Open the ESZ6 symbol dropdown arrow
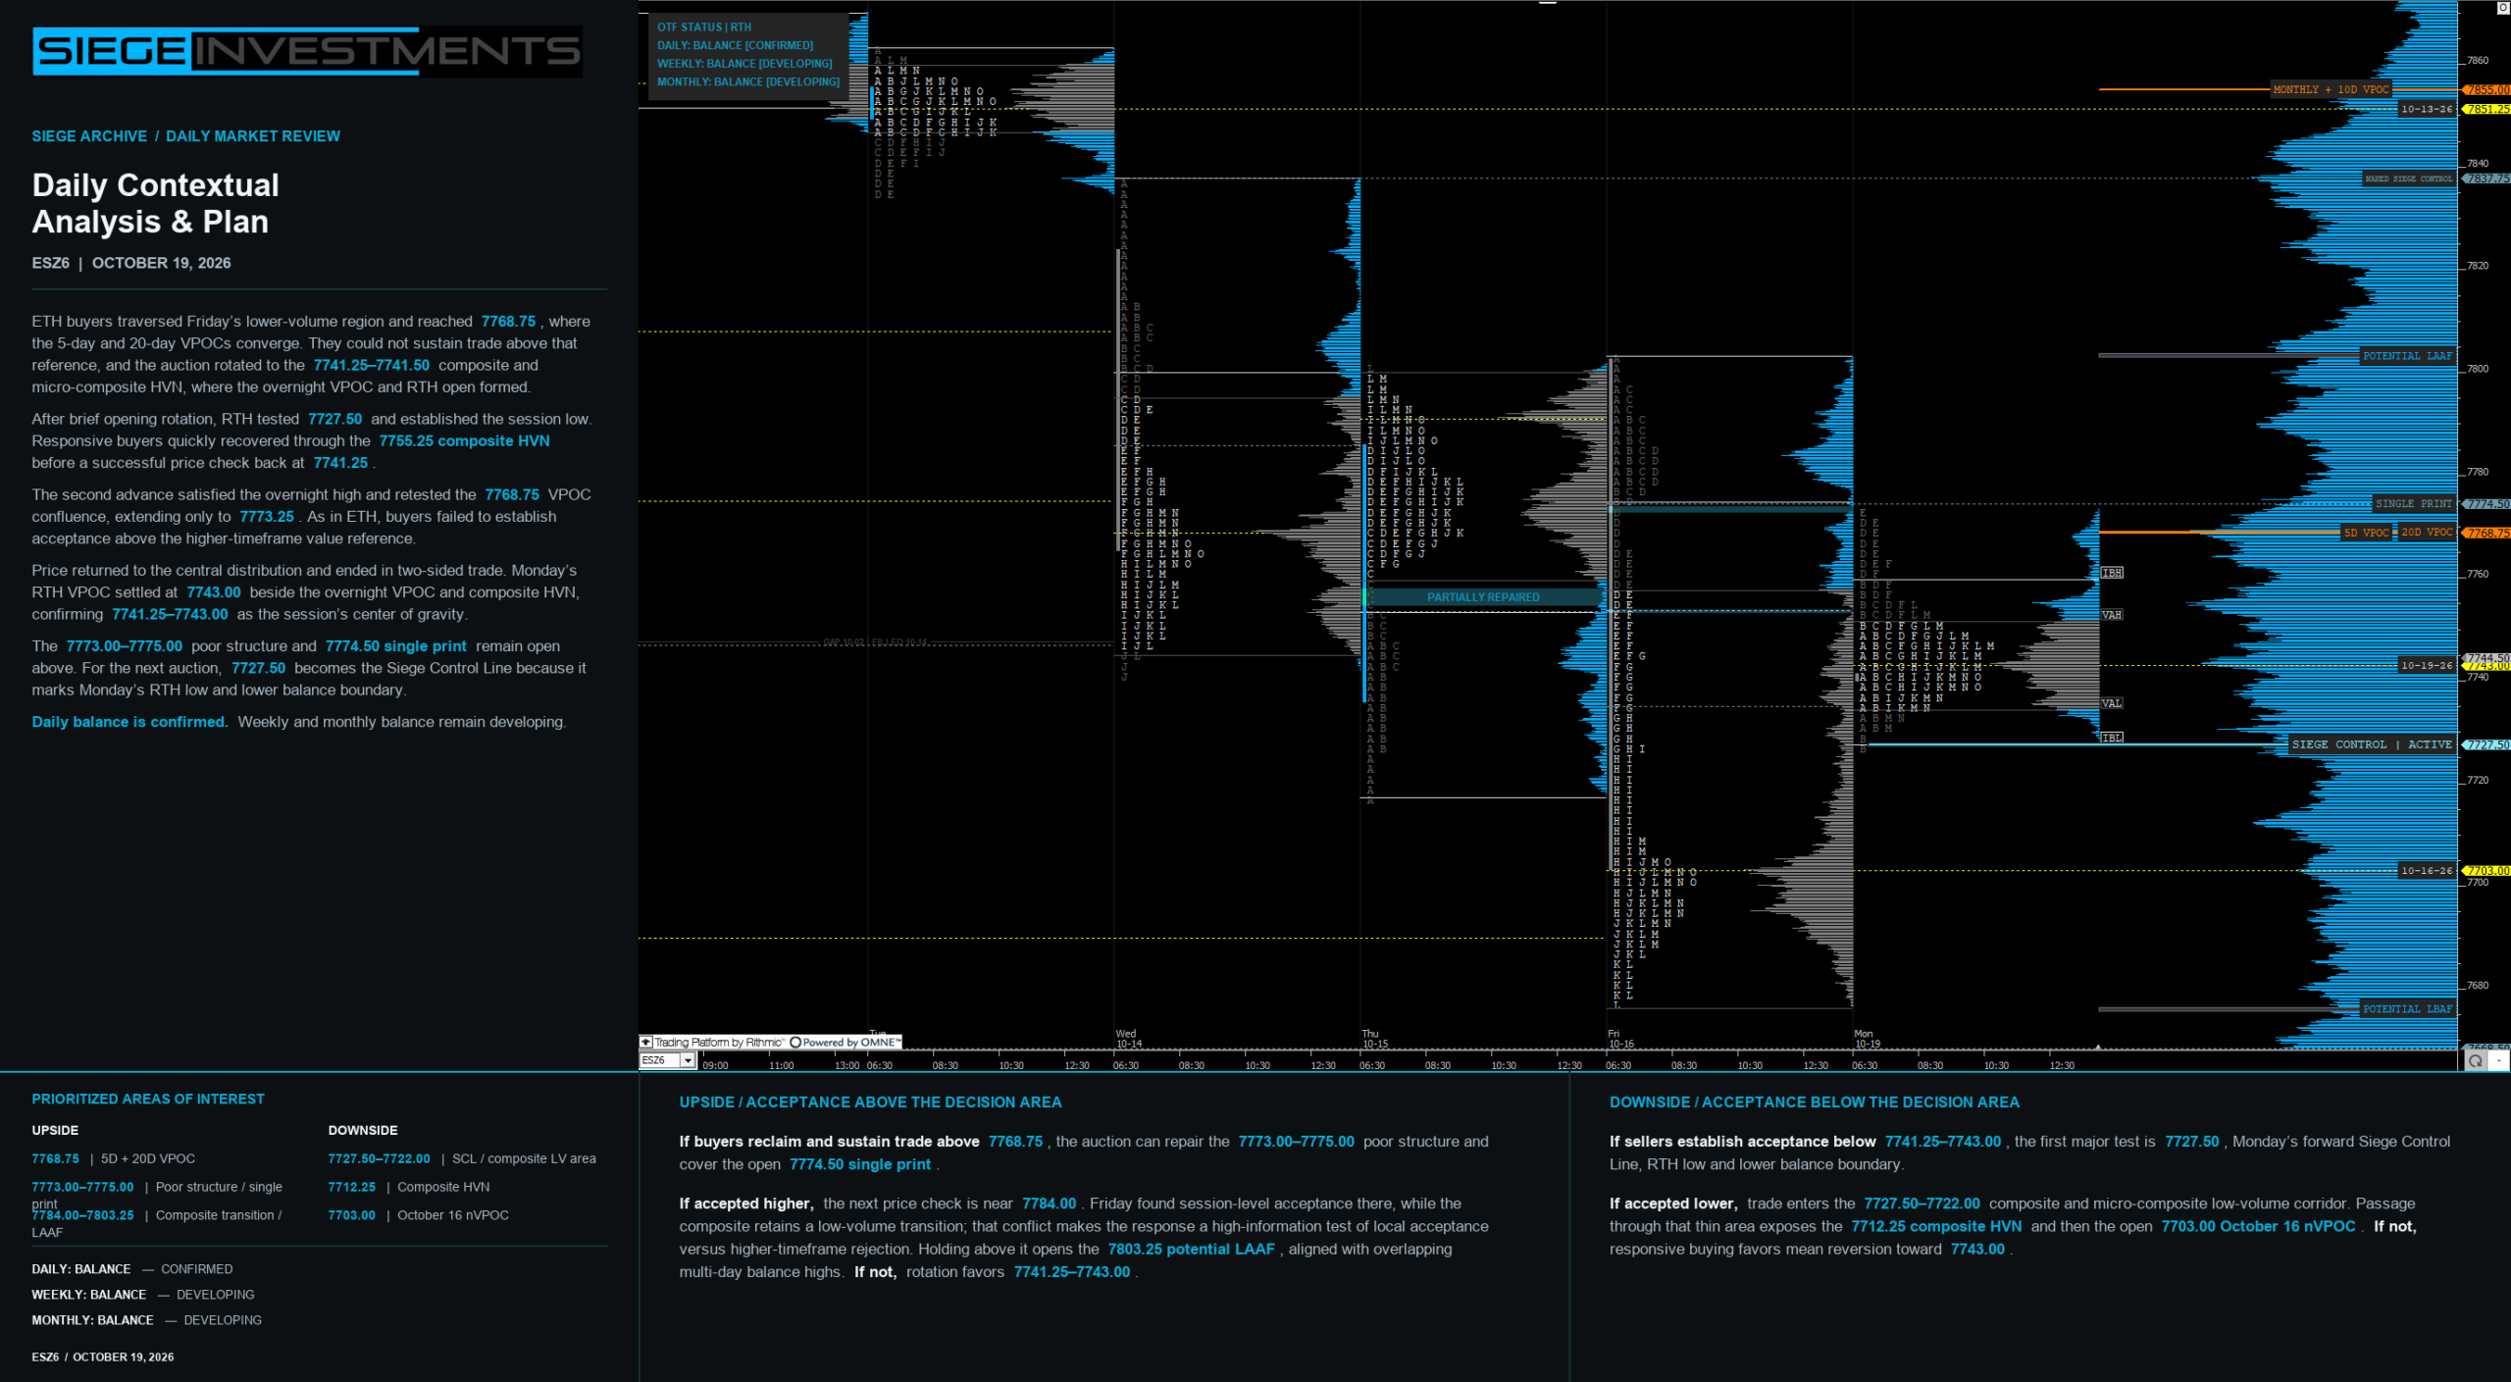The image size is (2511, 1382). pos(688,1060)
